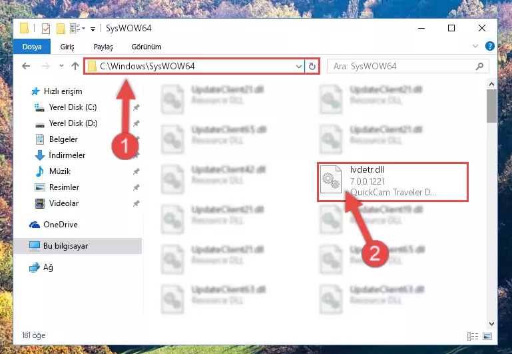Expand the ribbon with the chevron
The height and width of the screenshot is (354, 512).
[475, 46]
